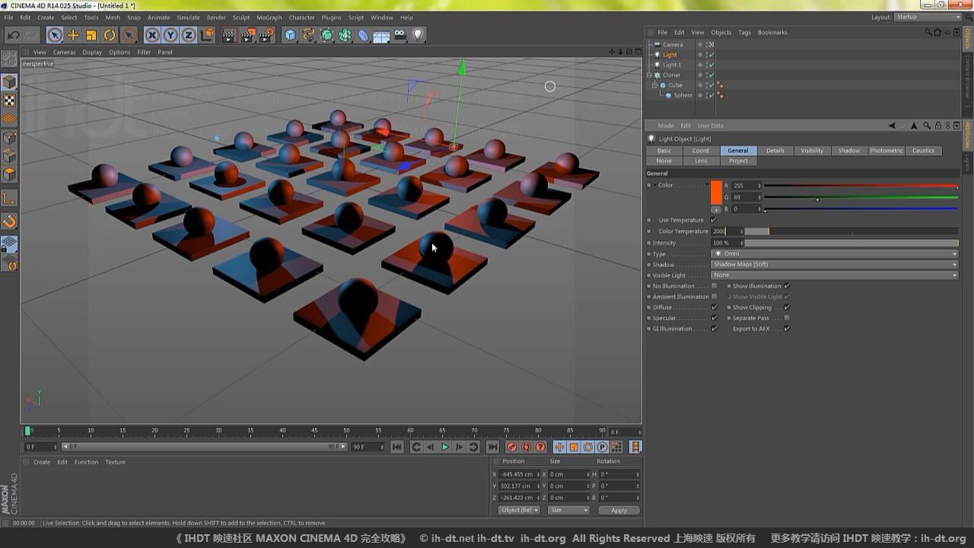The image size is (974, 548).
Task: Enable the No Illumination checkbox
Action: click(714, 286)
